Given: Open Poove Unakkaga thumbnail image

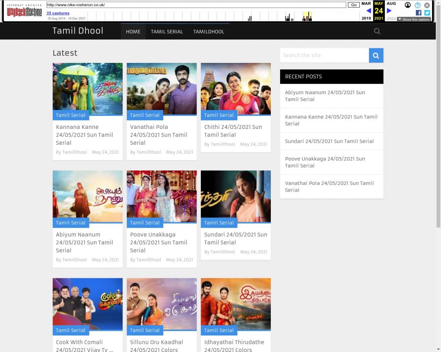Looking at the screenshot, I should pyautogui.click(x=162, y=196).
